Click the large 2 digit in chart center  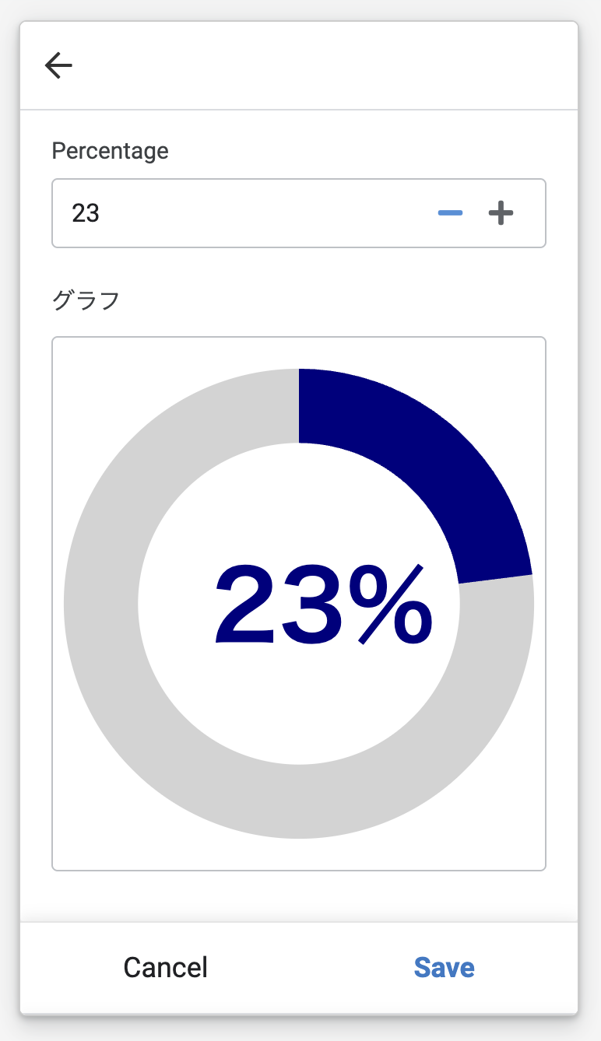pyautogui.click(x=245, y=605)
